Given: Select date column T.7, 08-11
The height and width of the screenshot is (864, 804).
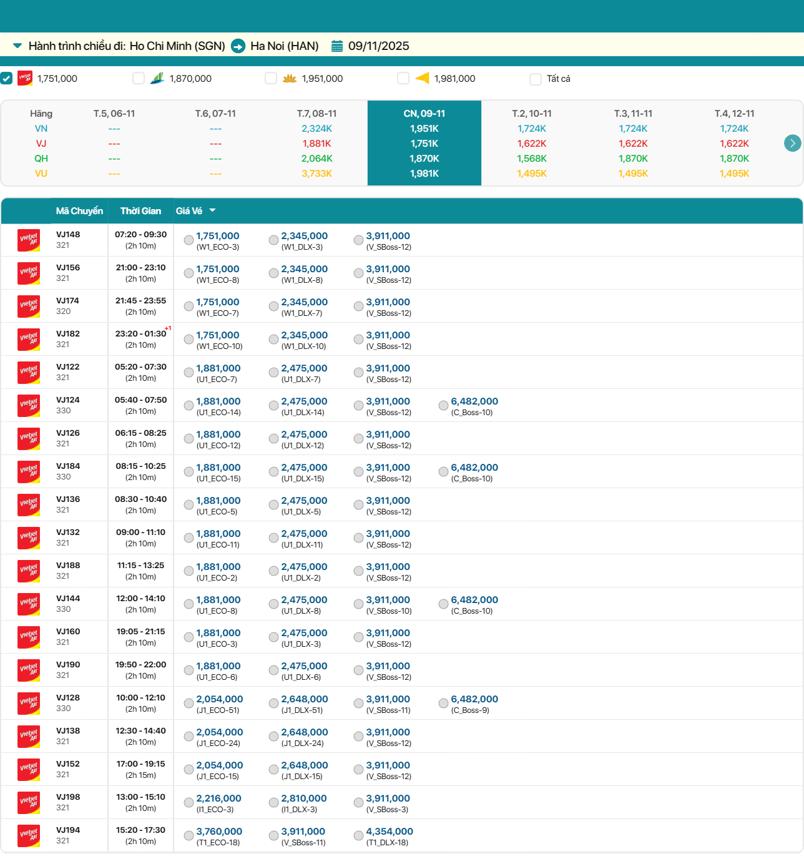Looking at the screenshot, I should [316, 114].
